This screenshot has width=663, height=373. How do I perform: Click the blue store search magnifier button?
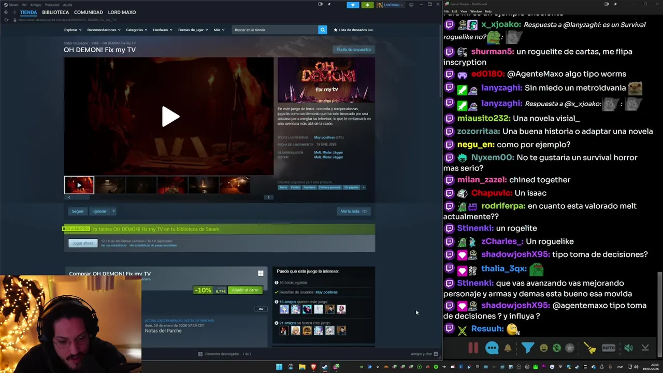click(322, 30)
